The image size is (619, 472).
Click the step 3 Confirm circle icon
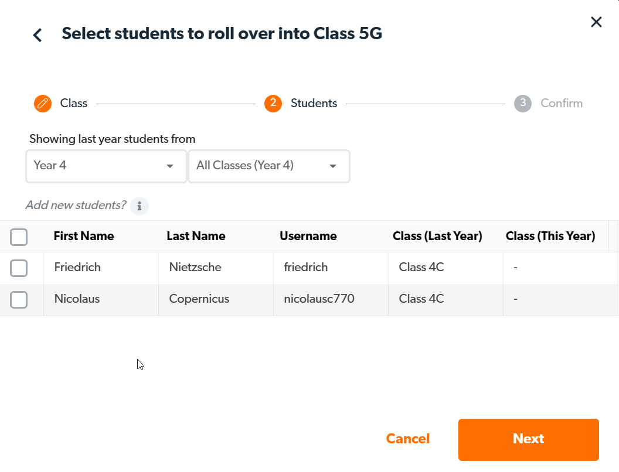[x=523, y=104]
